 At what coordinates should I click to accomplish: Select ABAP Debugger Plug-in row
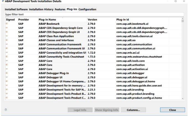point(93,73)
